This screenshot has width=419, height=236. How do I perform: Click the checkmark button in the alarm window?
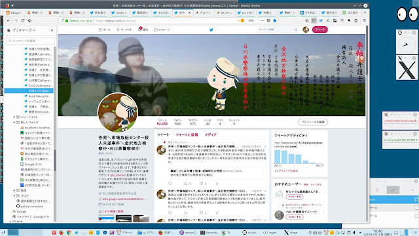click(393, 189)
